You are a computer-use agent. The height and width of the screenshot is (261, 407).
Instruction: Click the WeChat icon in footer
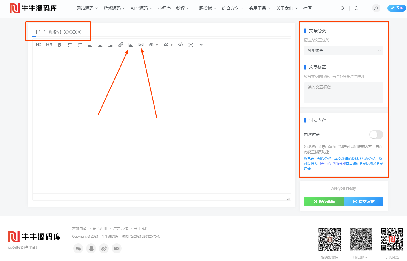78,249
